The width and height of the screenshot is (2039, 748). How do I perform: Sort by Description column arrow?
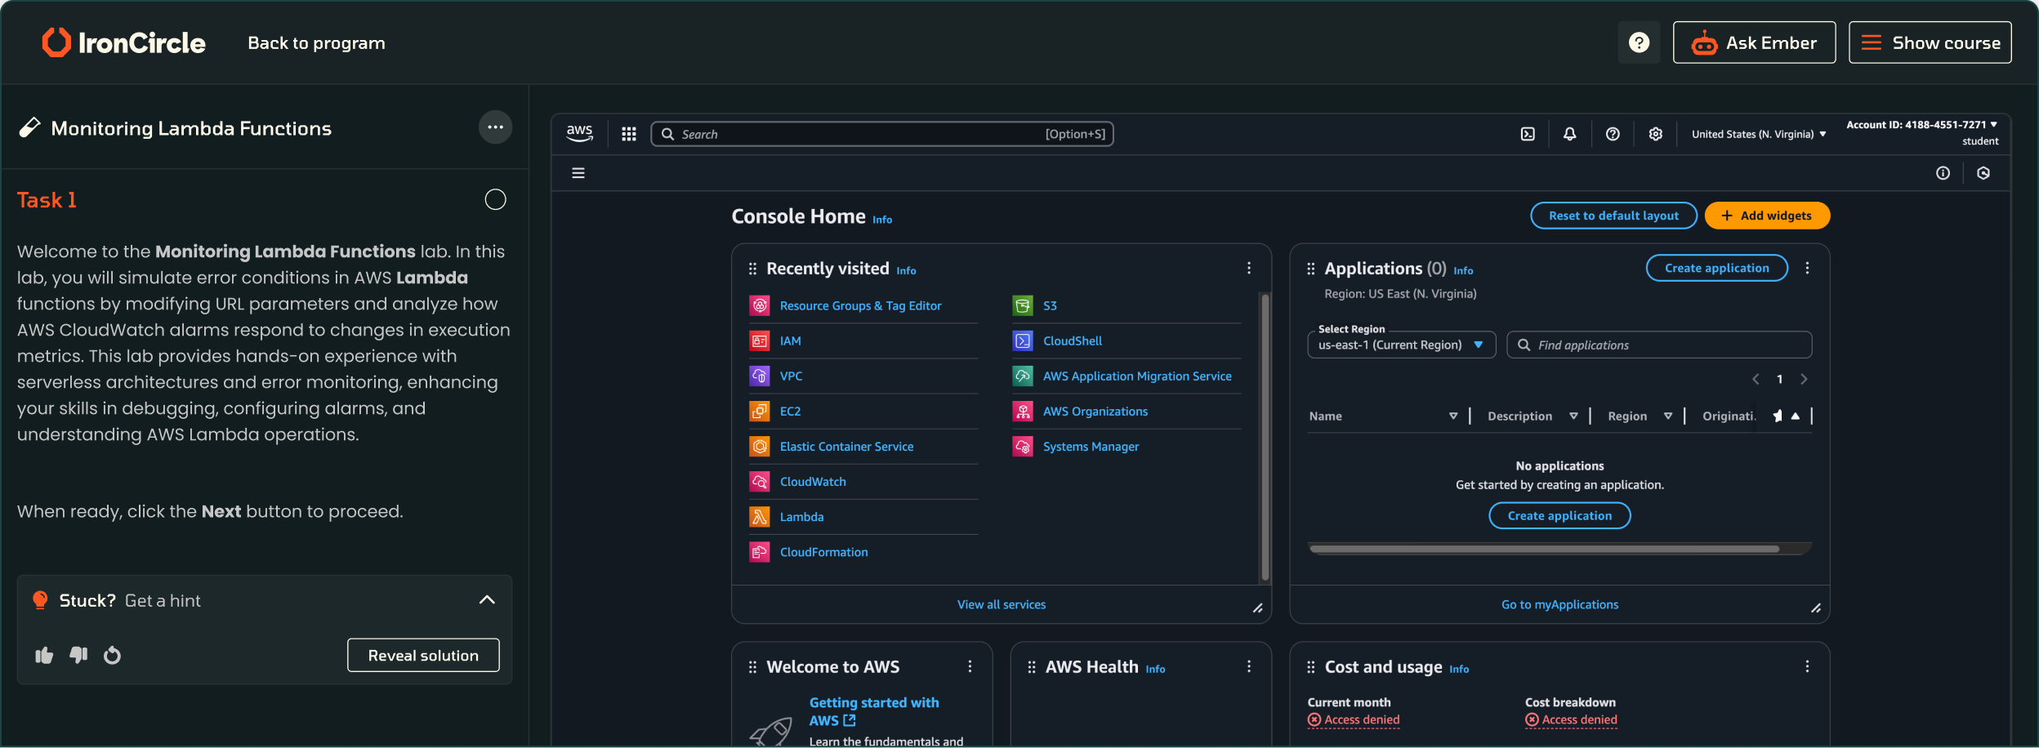tap(1573, 416)
